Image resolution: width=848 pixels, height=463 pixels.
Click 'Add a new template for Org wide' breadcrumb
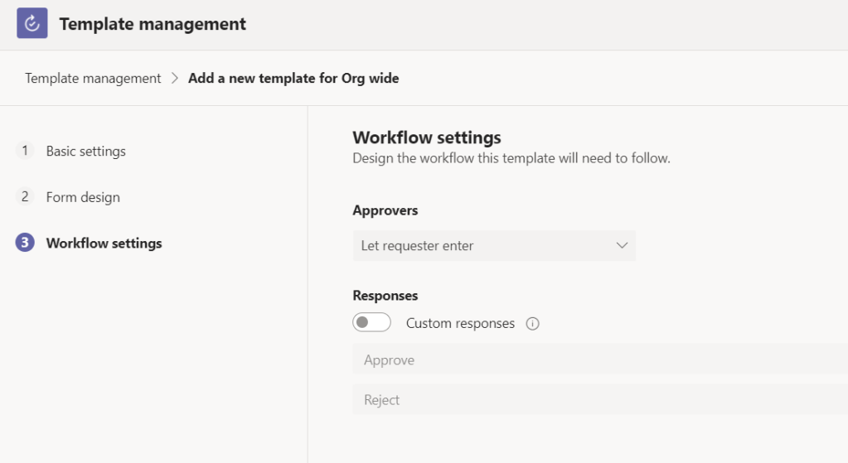293,79
